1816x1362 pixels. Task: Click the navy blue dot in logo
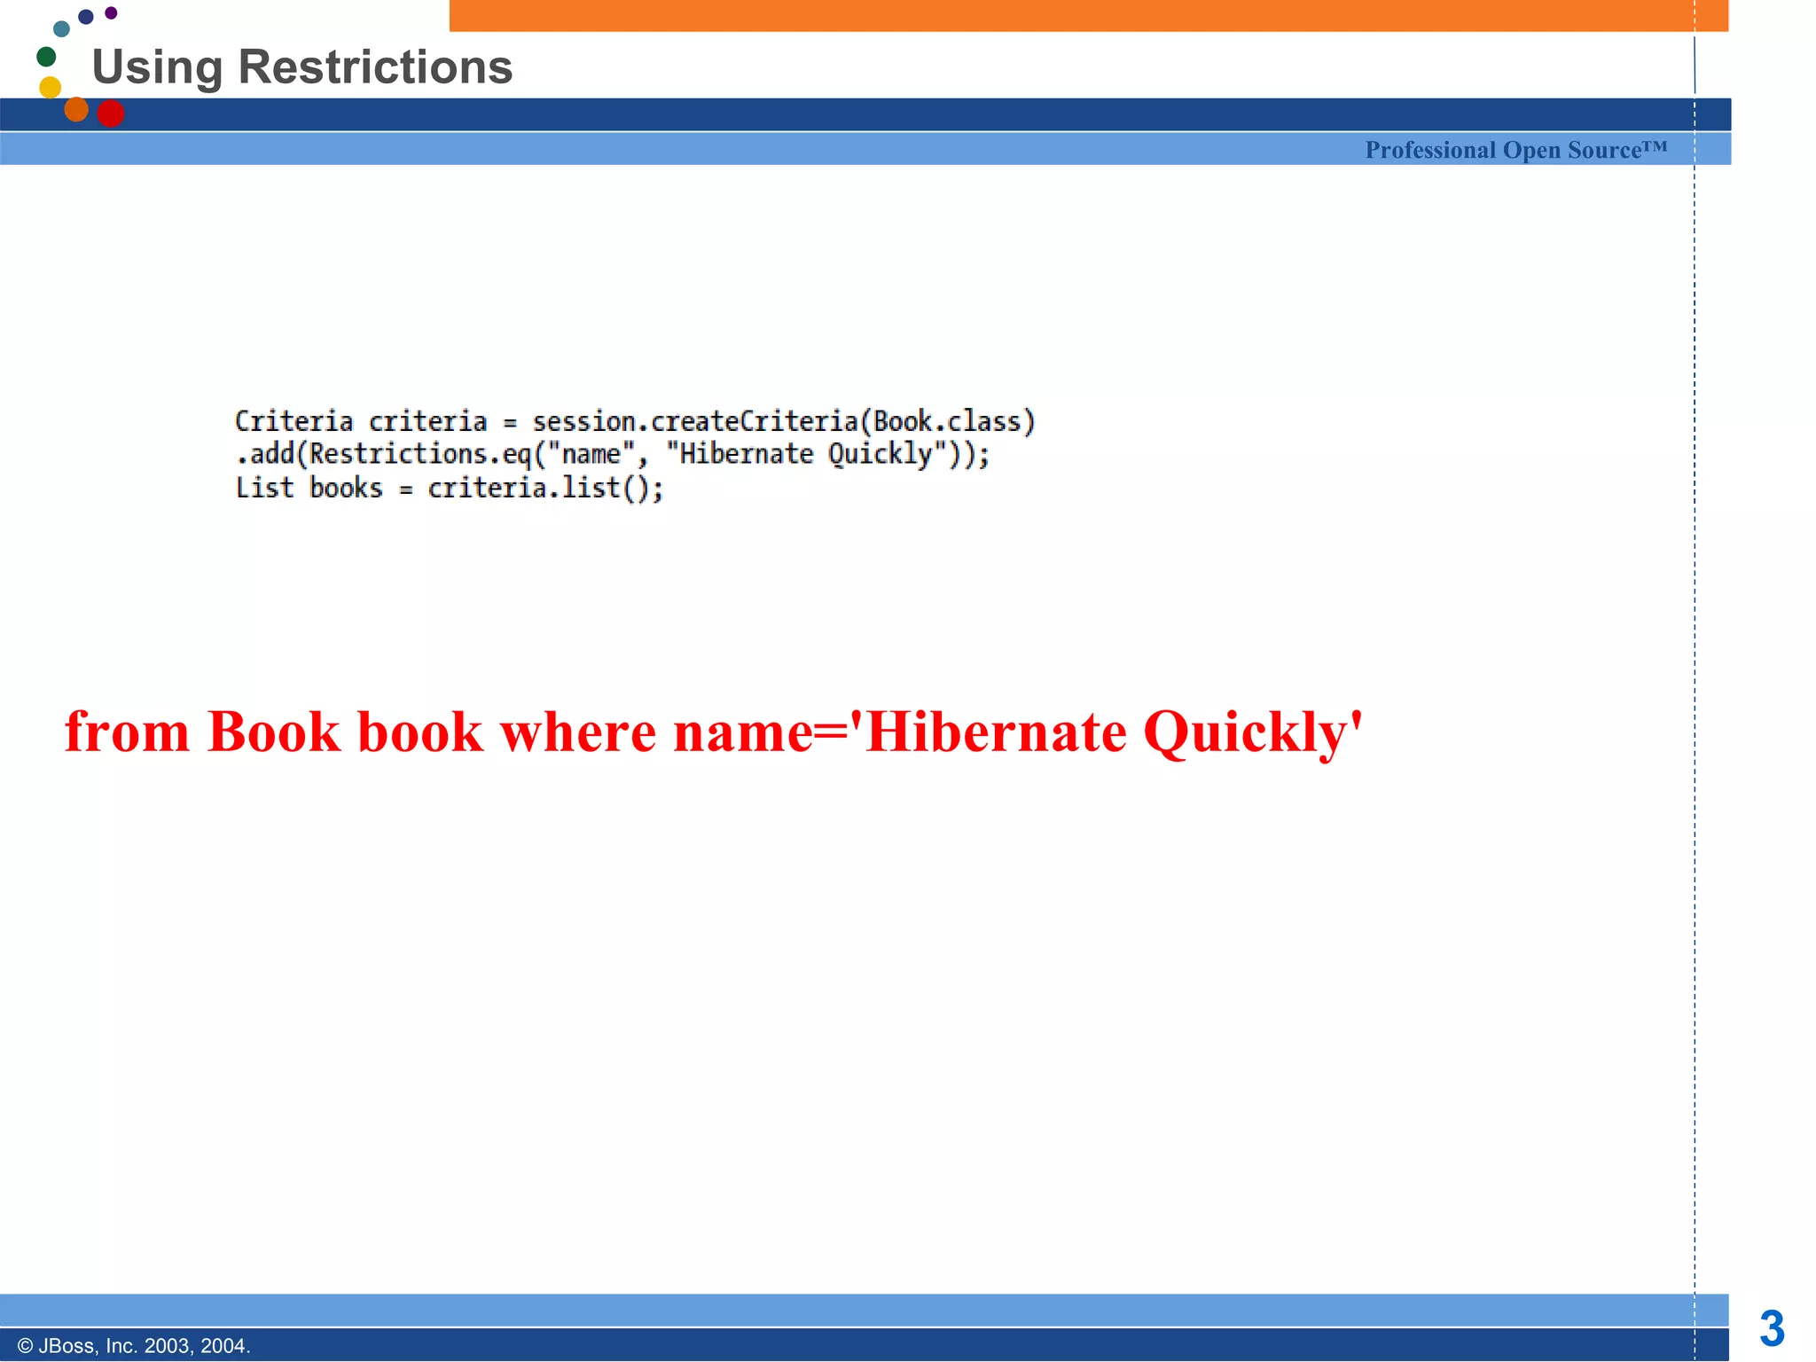tap(86, 17)
